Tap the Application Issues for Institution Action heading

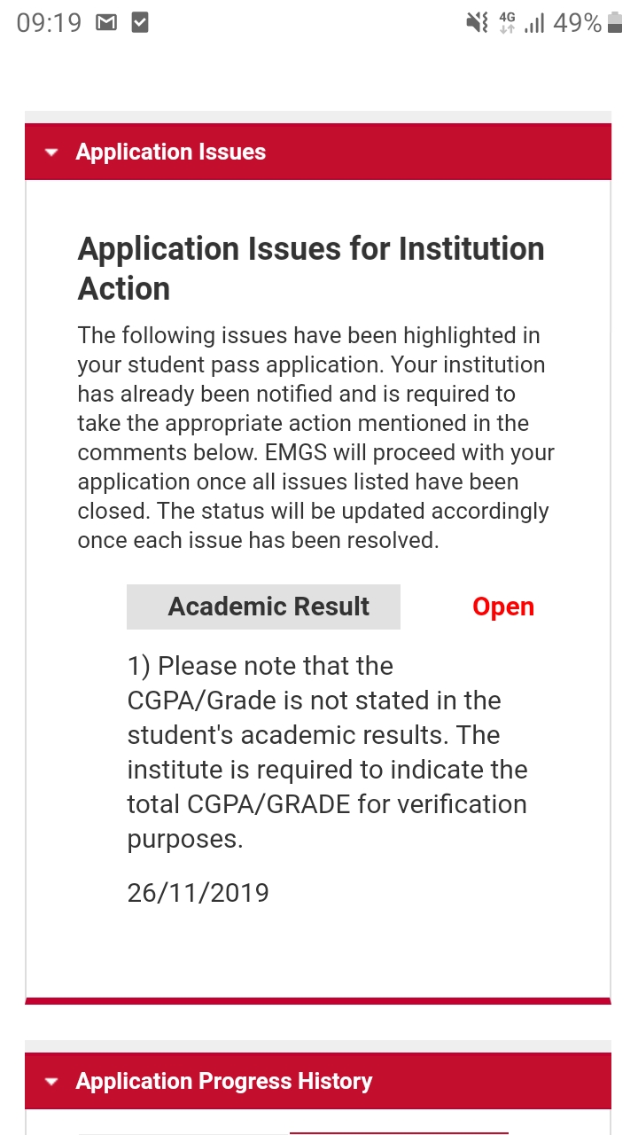tap(311, 269)
